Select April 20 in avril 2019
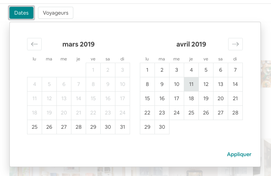 pyautogui.click(x=221, y=99)
